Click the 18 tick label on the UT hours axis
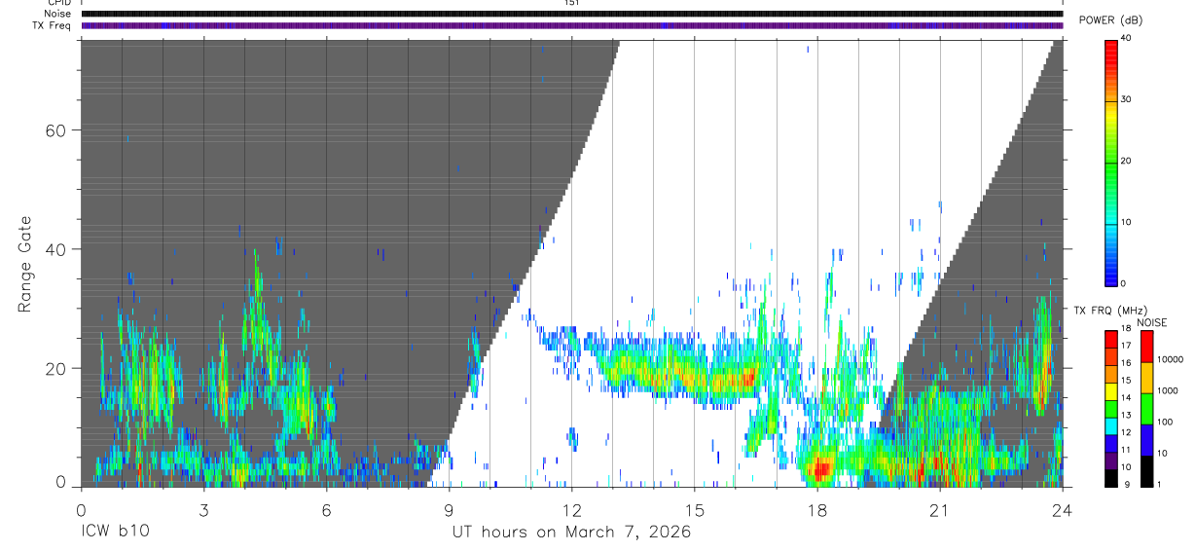Screen dimensions: 1195x552 point(816,510)
